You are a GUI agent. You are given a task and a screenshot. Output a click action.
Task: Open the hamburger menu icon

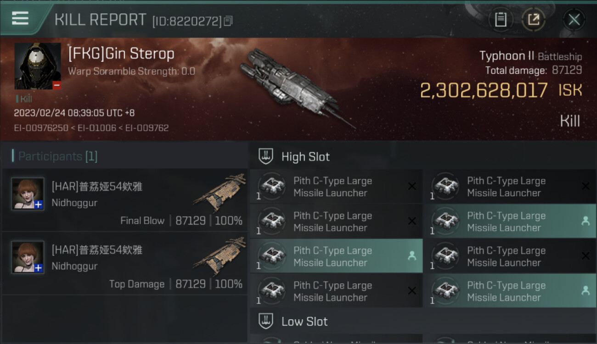(x=20, y=18)
